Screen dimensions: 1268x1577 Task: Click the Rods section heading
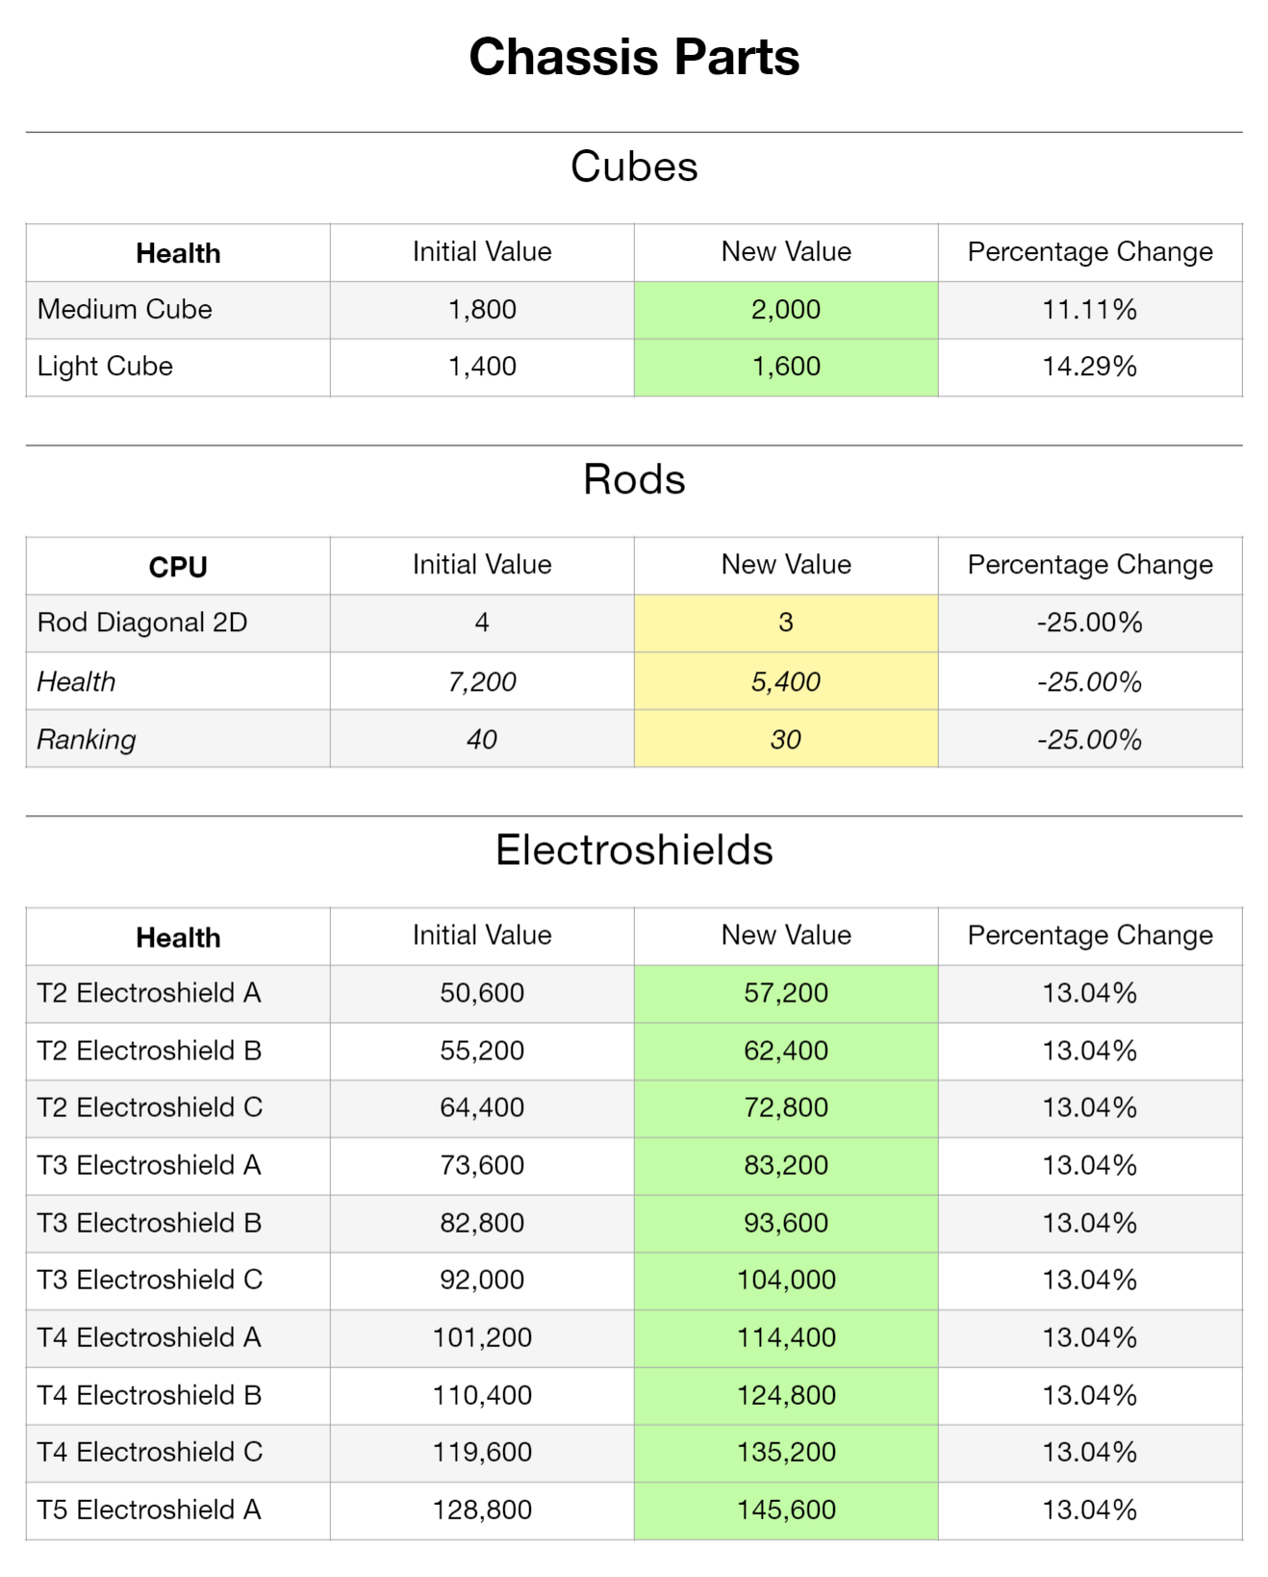click(x=634, y=479)
